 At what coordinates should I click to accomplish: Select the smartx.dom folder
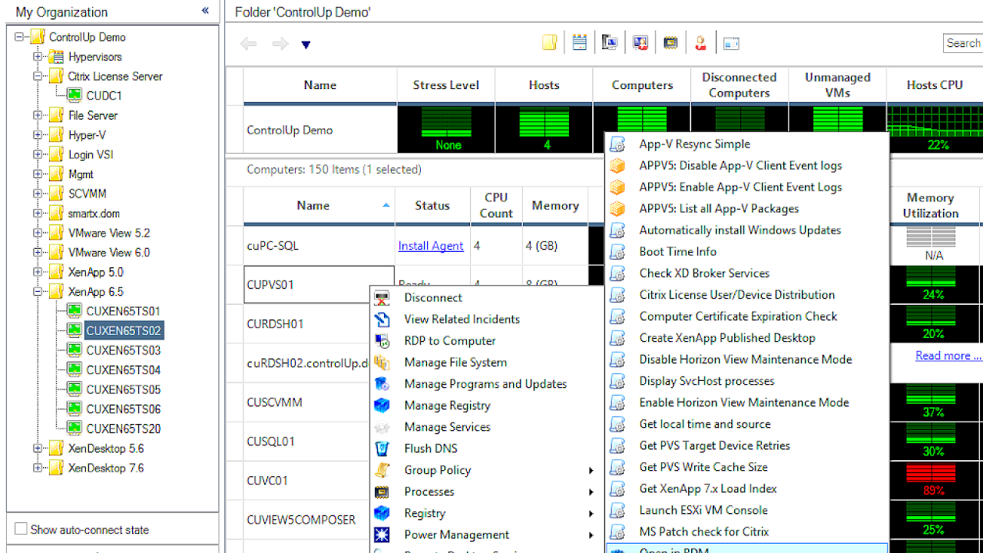(94, 214)
